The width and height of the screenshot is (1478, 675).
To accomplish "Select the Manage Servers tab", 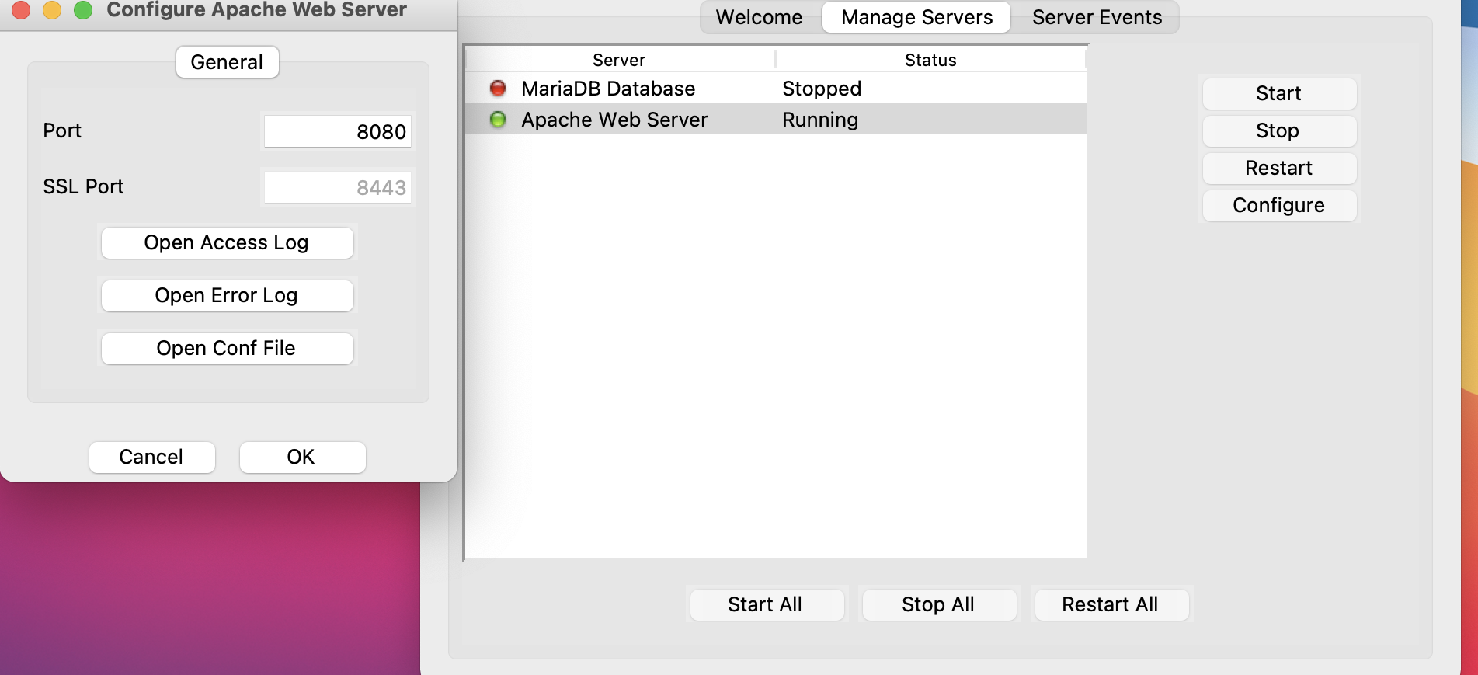I will tap(916, 17).
